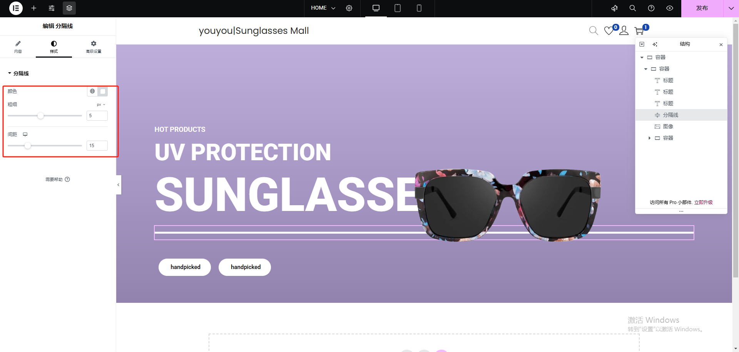The height and width of the screenshot is (352, 739).
Task: Switch to the 内容 tab
Action: coord(18,47)
